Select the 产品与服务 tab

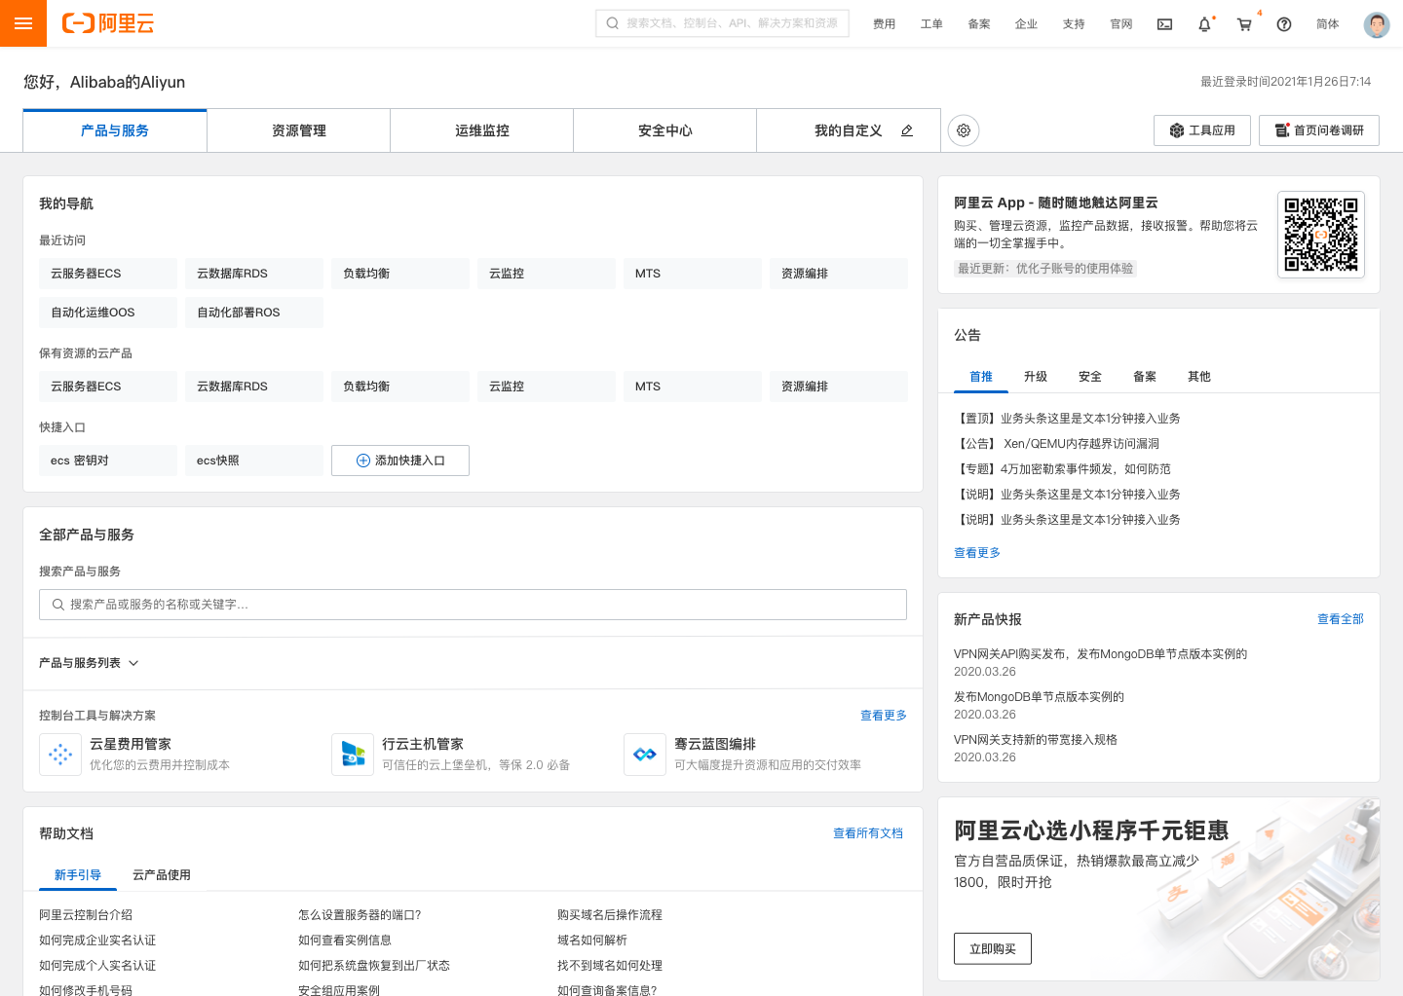[115, 130]
